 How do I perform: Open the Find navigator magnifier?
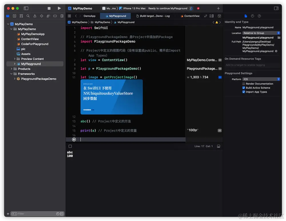[28, 16]
